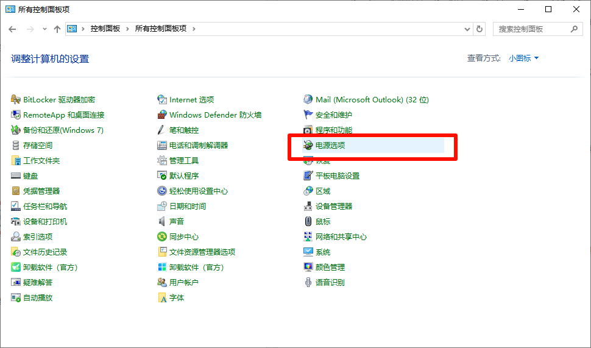Open 卸载软件（官方） in second column
Image resolution: width=591 pixels, height=348 pixels.
196,268
